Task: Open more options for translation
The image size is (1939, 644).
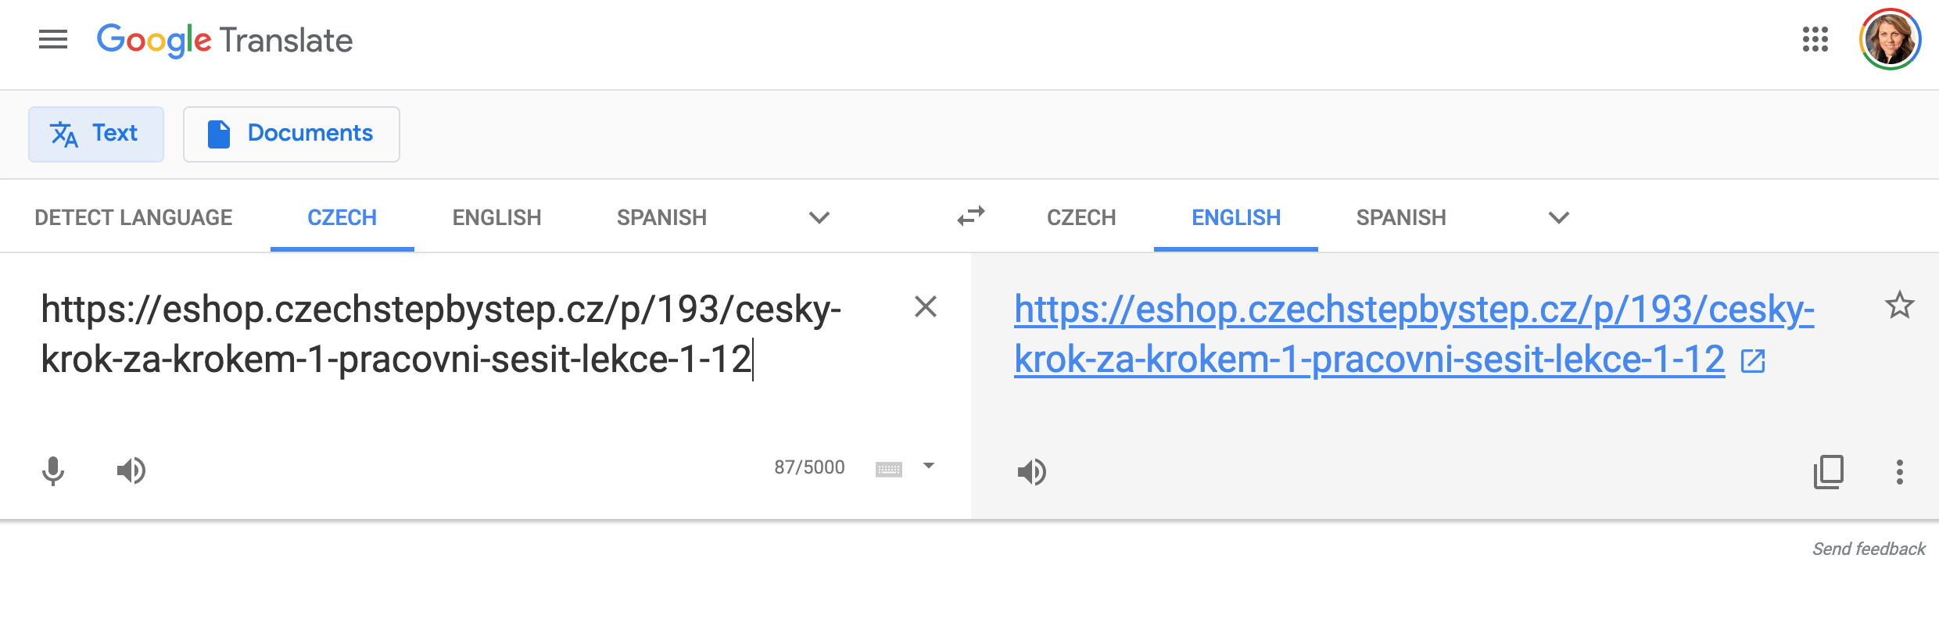Action: pos(1900,471)
